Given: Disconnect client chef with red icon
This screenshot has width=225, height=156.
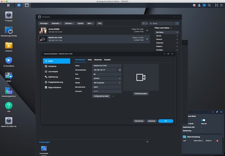Looking at the screenshot, I should [217, 141].
